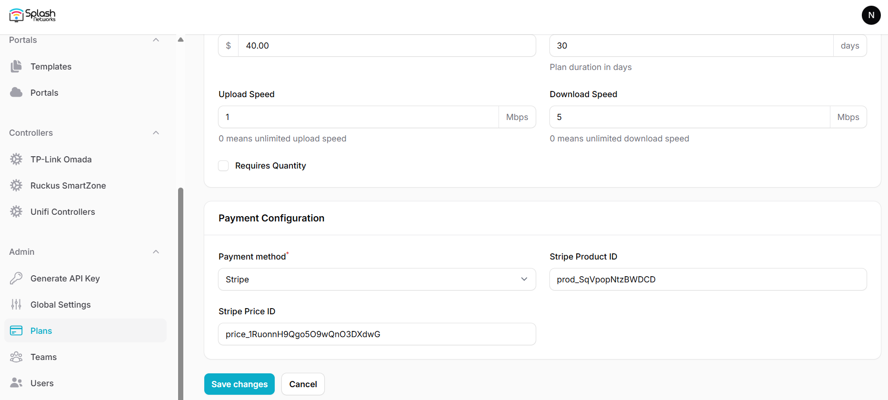The width and height of the screenshot is (888, 400).
Task: Collapse the Portals sidebar section
Action: (156, 40)
